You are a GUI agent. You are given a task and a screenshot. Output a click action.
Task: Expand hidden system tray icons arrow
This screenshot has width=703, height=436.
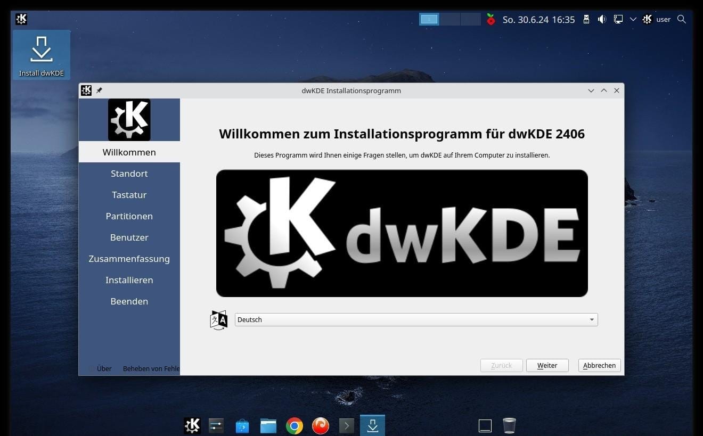pos(633,19)
